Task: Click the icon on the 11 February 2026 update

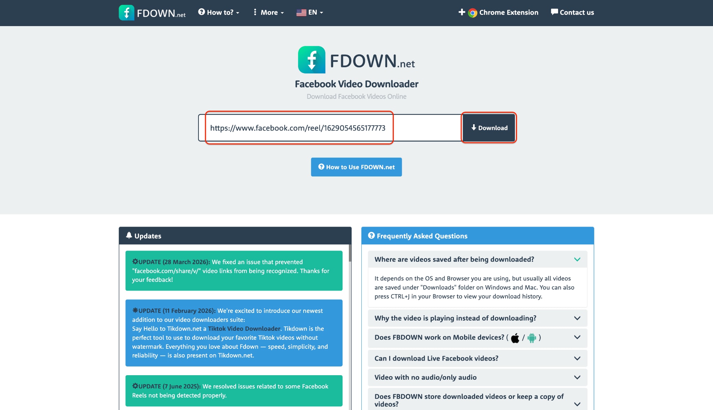Action: click(x=135, y=310)
